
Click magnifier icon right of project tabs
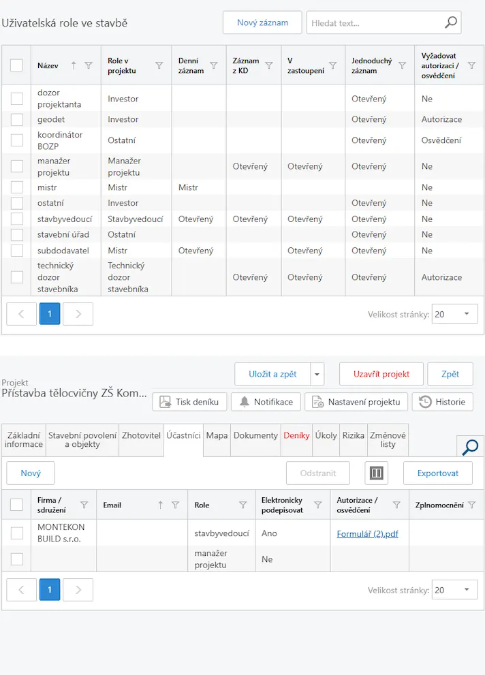pyautogui.click(x=470, y=447)
